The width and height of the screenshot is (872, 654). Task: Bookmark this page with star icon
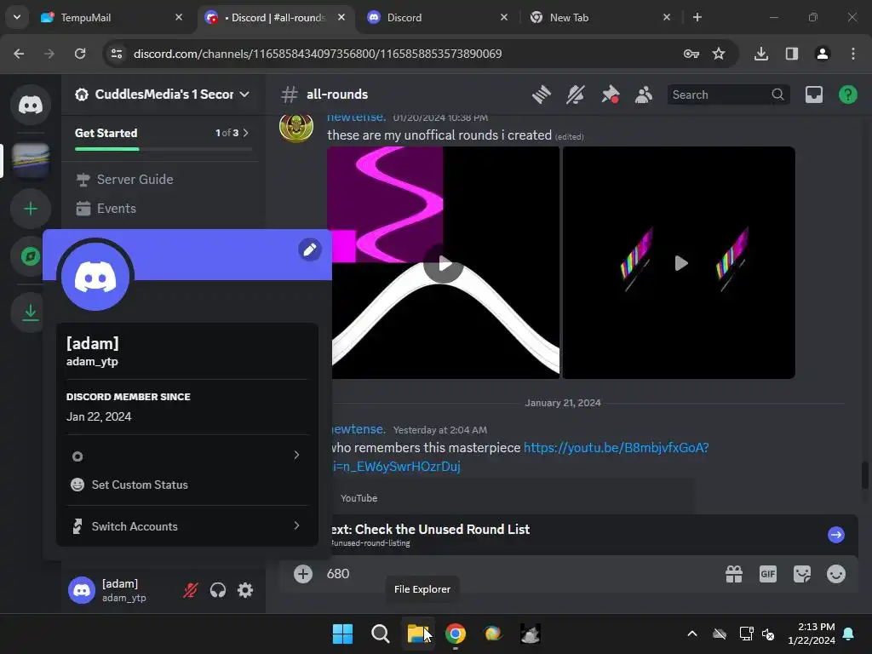pyautogui.click(x=719, y=54)
